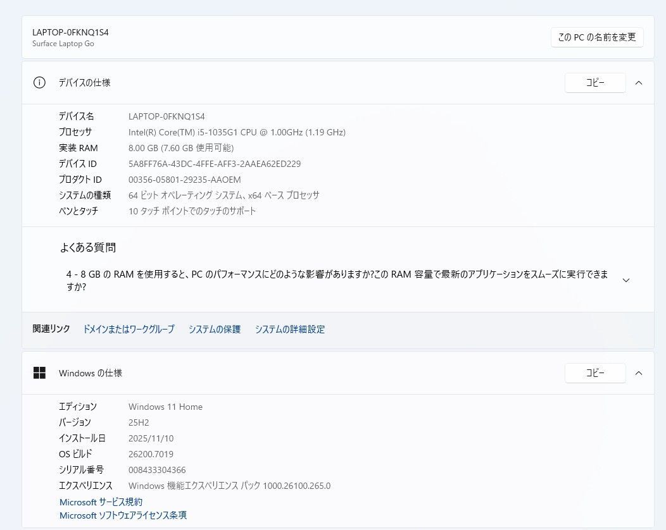666x530 pixels.
Task: Collapse the デバイスの仕様 section chevron
Action: pos(638,83)
